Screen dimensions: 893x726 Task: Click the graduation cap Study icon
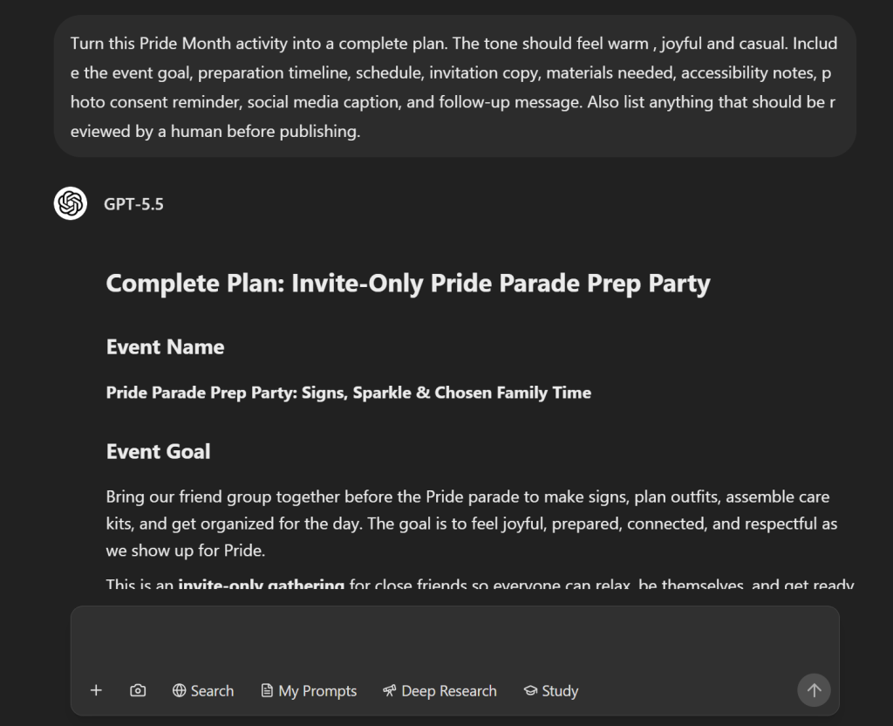coord(530,691)
